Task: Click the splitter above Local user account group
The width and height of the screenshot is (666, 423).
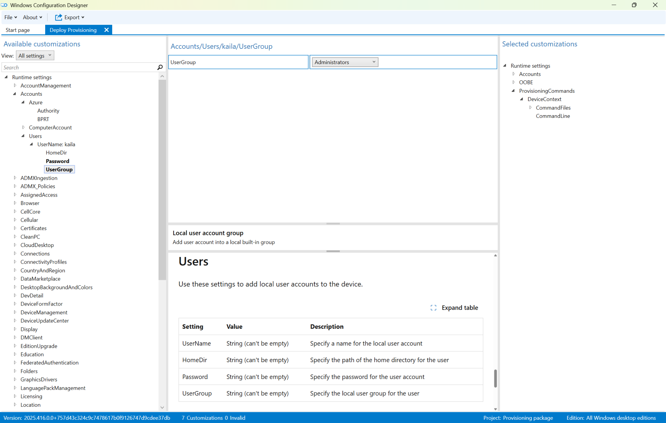Action: [333, 224]
